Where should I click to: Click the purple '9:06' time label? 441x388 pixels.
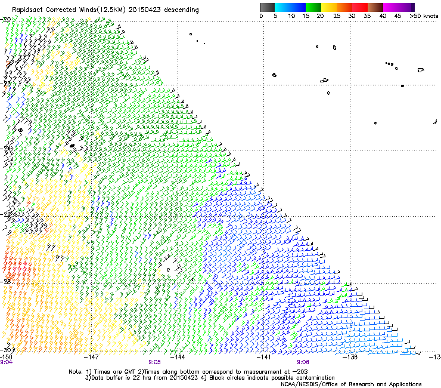[x=303, y=362]
